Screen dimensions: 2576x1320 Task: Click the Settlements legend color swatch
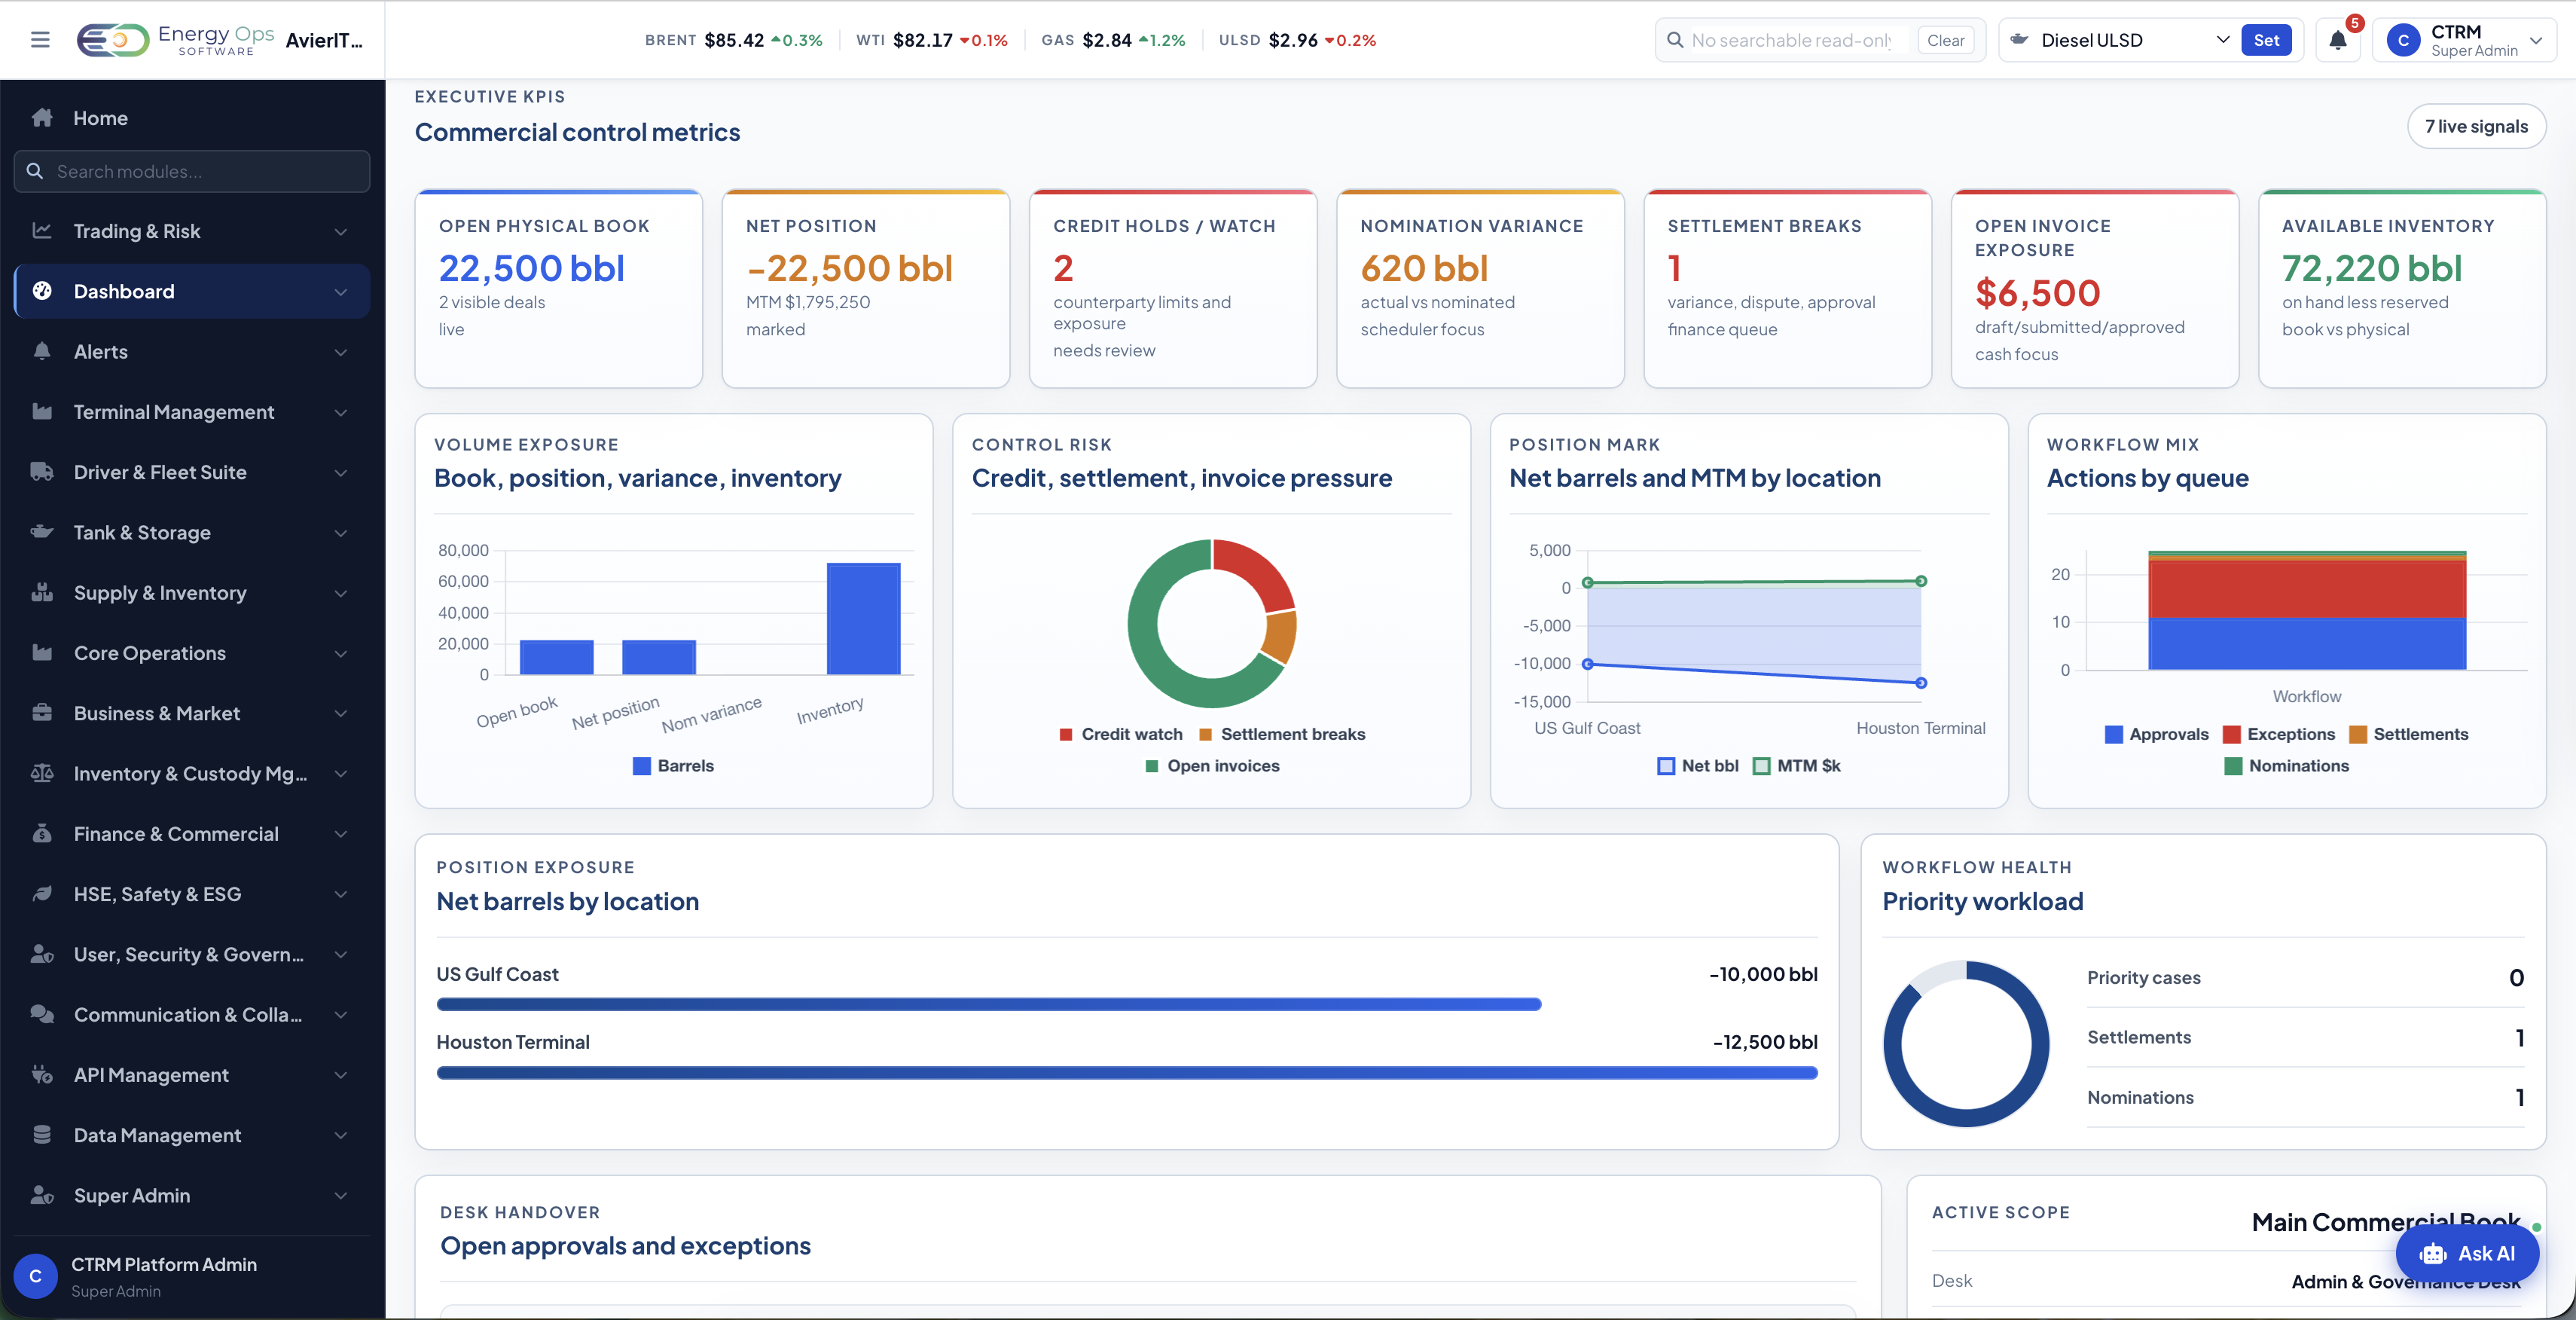pos(2358,734)
